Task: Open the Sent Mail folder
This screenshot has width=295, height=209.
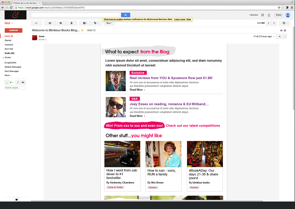Action: pos(9,49)
